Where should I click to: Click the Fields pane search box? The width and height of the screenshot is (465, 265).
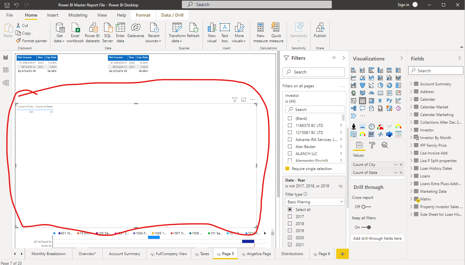click(436, 71)
